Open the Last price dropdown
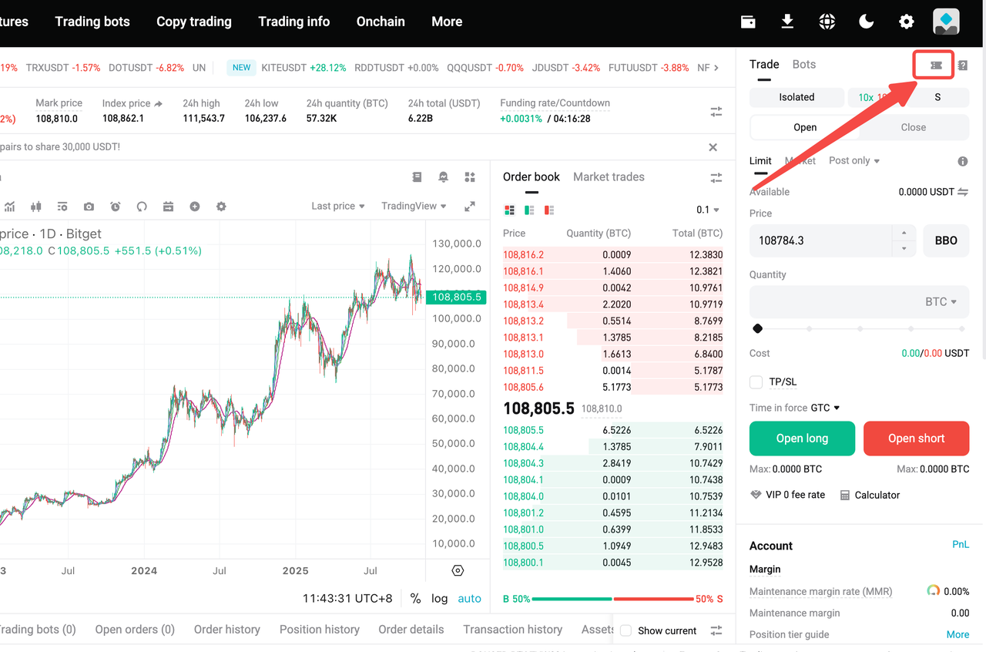The image size is (986, 652). [x=338, y=206]
